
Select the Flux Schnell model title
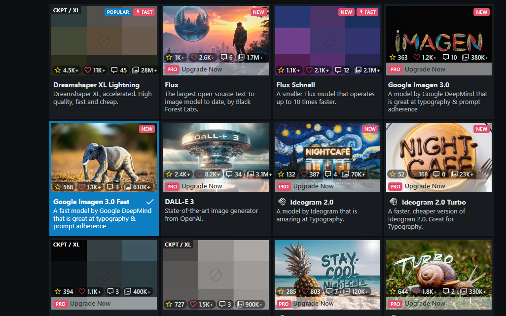click(295, 85)
